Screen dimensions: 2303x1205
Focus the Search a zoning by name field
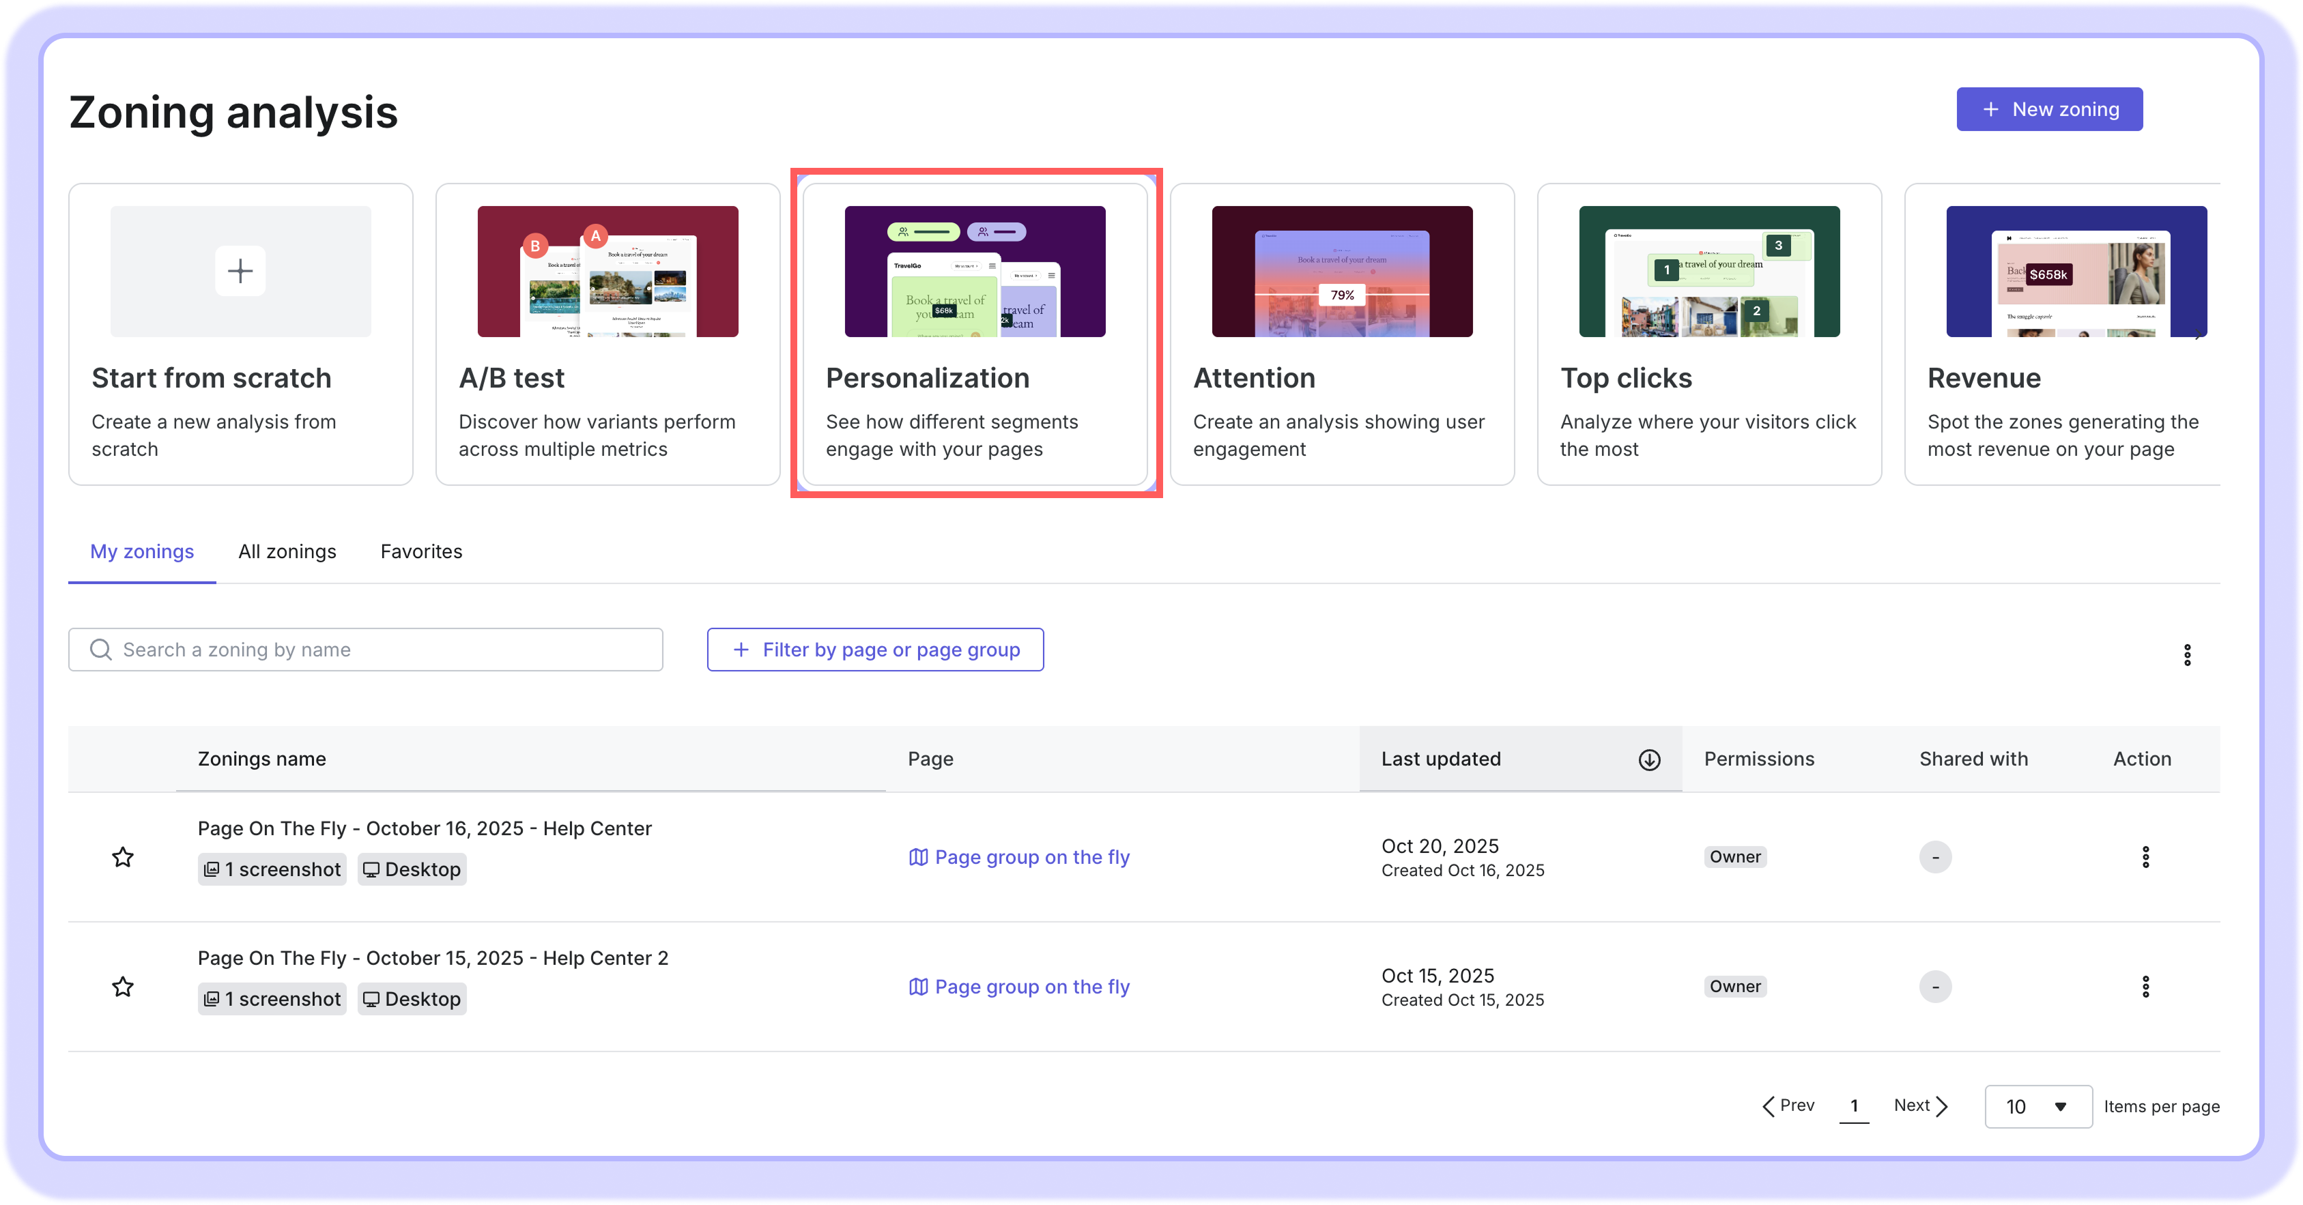click(366, 650)
